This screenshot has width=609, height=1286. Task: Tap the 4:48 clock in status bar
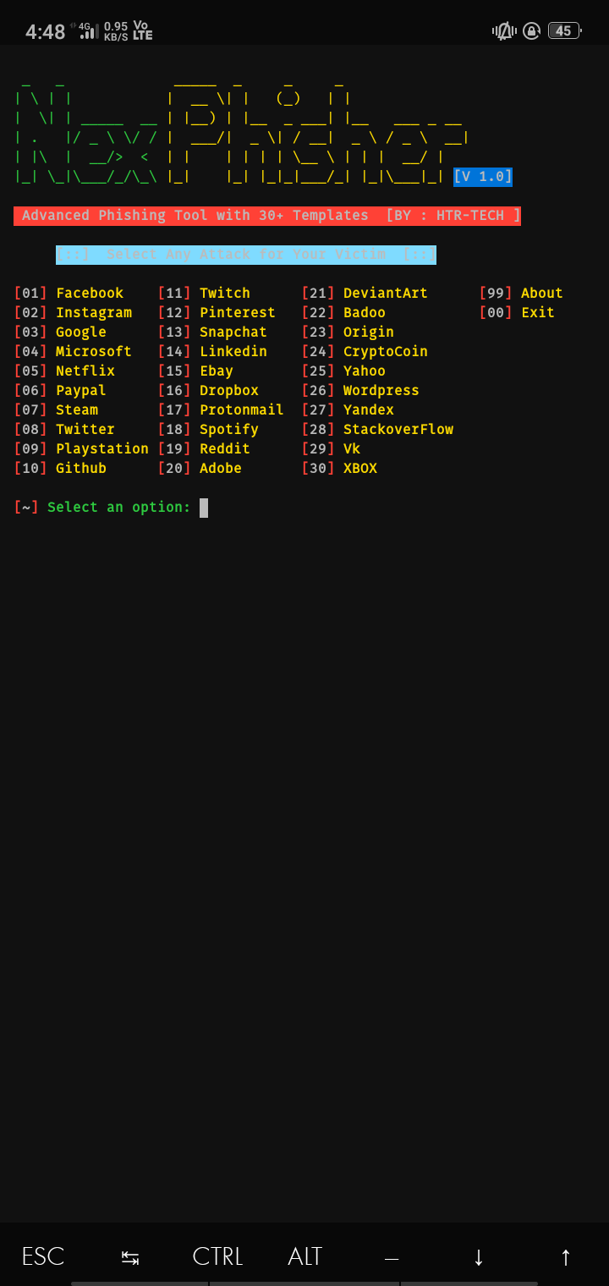pyautogui.click(x=45, y=31)
